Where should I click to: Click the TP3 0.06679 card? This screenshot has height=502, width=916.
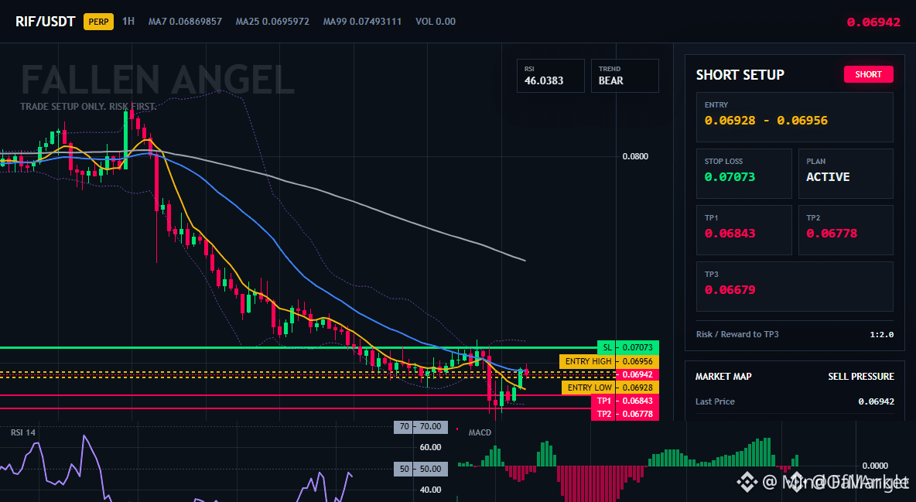coord(795,286)
